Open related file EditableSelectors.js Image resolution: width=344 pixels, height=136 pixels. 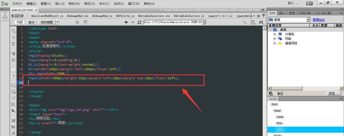[189, 16]
